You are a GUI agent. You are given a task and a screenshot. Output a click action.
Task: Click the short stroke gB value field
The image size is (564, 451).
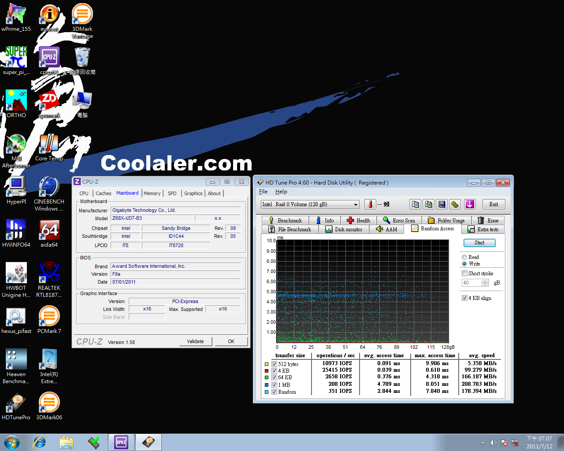pos(471,283)
